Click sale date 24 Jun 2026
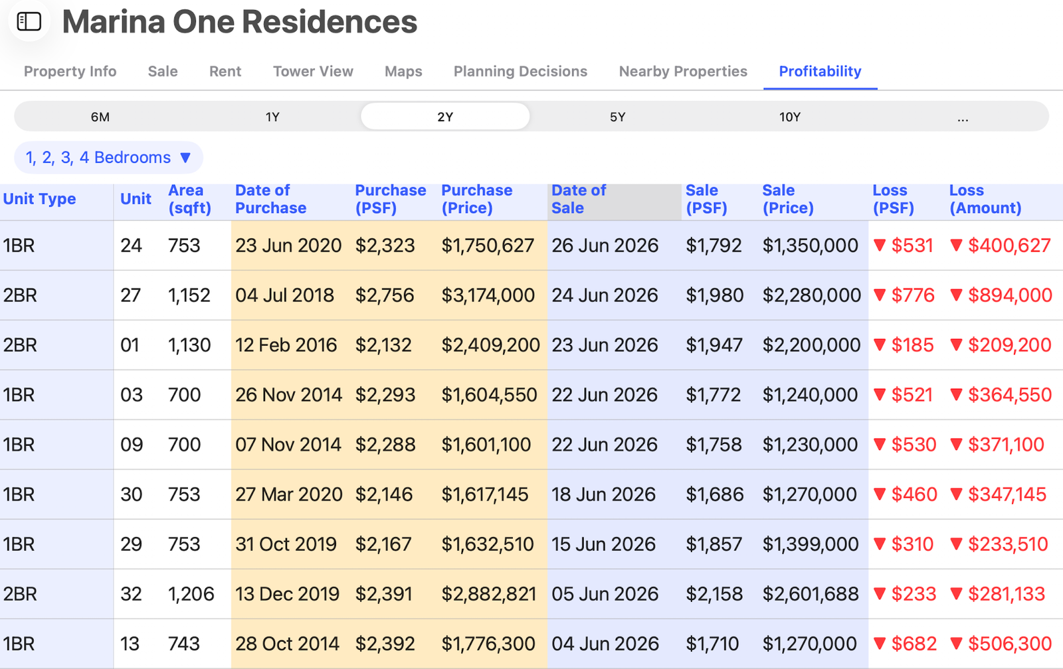 [x=605, y=295]
